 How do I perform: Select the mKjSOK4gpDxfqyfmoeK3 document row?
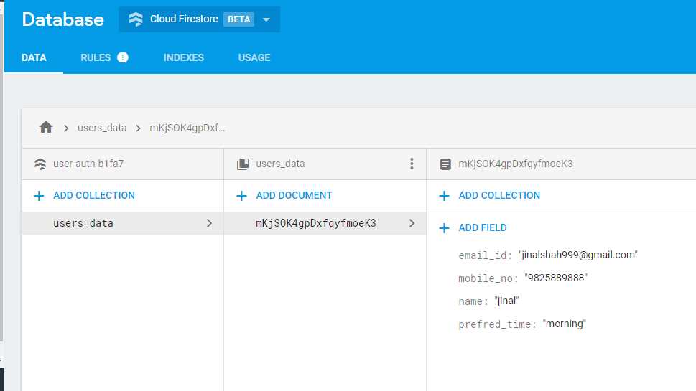[325, 223]
